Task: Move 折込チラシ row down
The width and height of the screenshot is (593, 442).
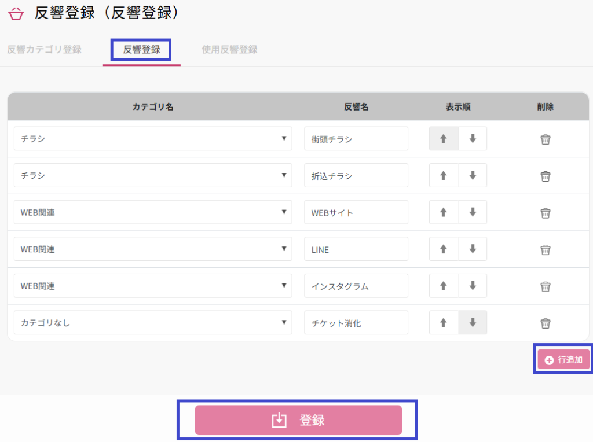Action: [x=473, y=176]
